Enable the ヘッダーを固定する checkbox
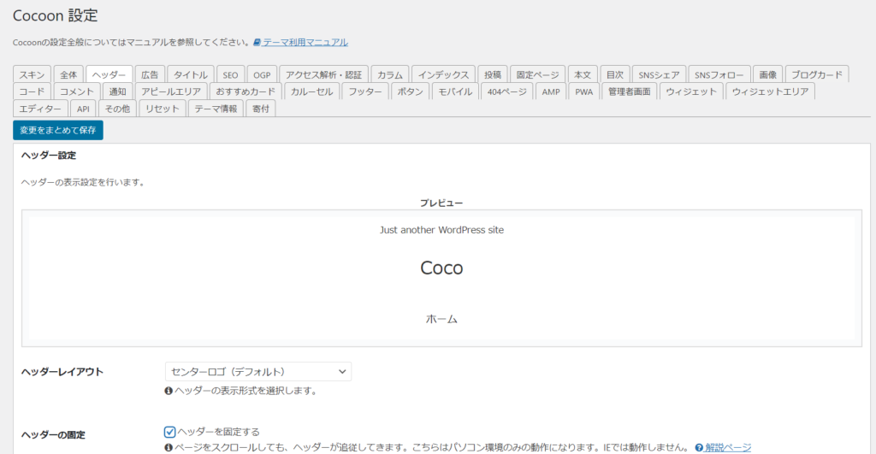The width and height of the screenshot is (876, 454). 170,432
